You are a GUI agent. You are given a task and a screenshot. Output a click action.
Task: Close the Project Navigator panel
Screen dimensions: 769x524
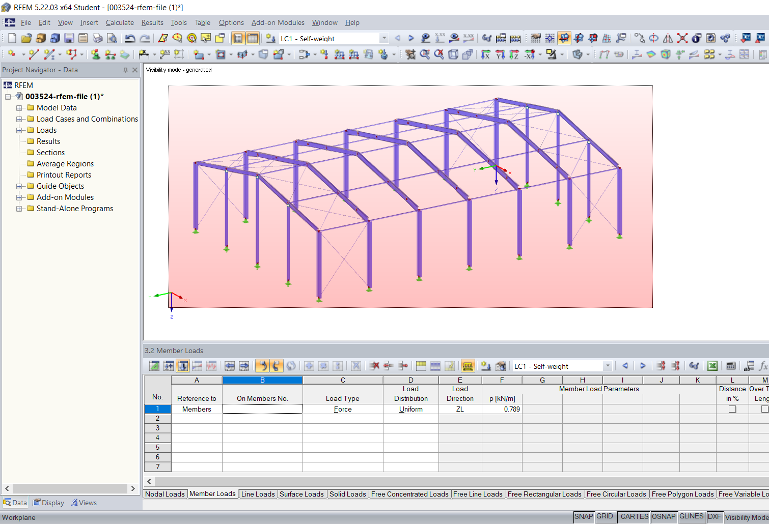coord(135,70)
